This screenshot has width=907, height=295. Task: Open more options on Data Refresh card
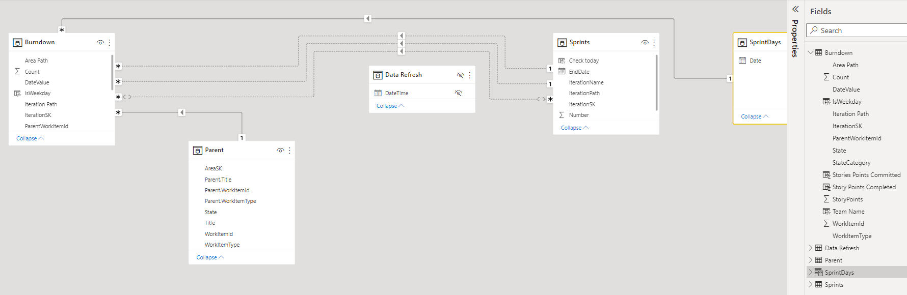point(470,75)
